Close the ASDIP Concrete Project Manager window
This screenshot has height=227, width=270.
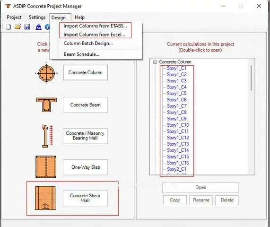click(x=259, y=6)
